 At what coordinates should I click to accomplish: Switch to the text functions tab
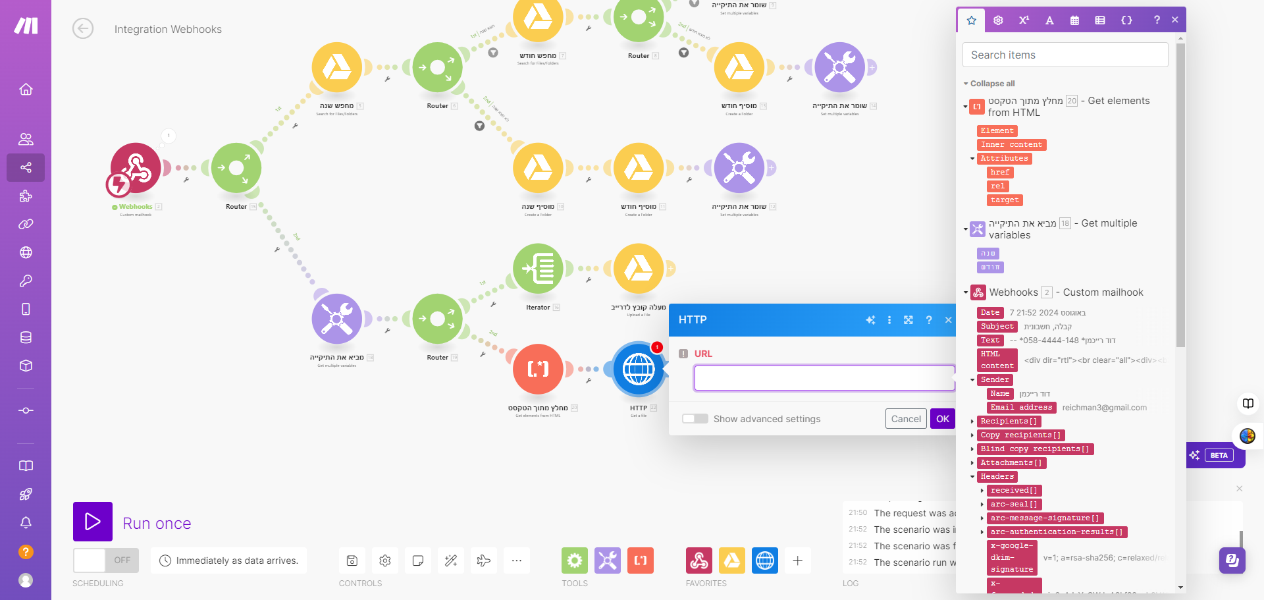pyautogui.click(x=1049, y=20)
